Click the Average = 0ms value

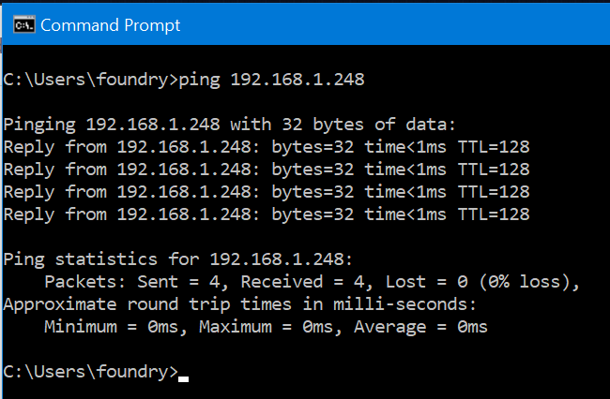click(420, 327)
